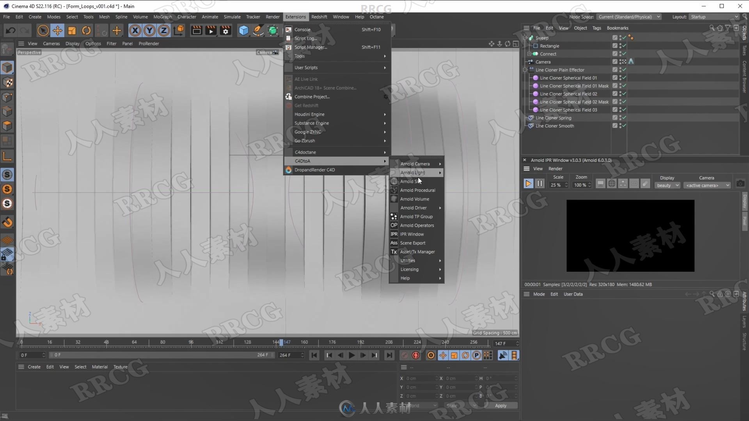Open the IPR window Render menu

point(555,169)
